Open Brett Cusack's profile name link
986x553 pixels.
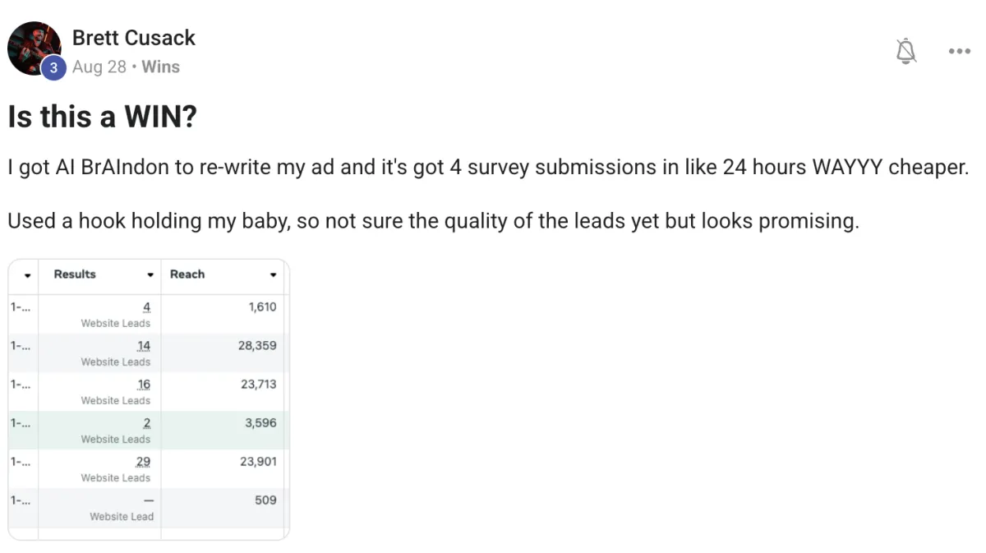[x=133, y=38]
